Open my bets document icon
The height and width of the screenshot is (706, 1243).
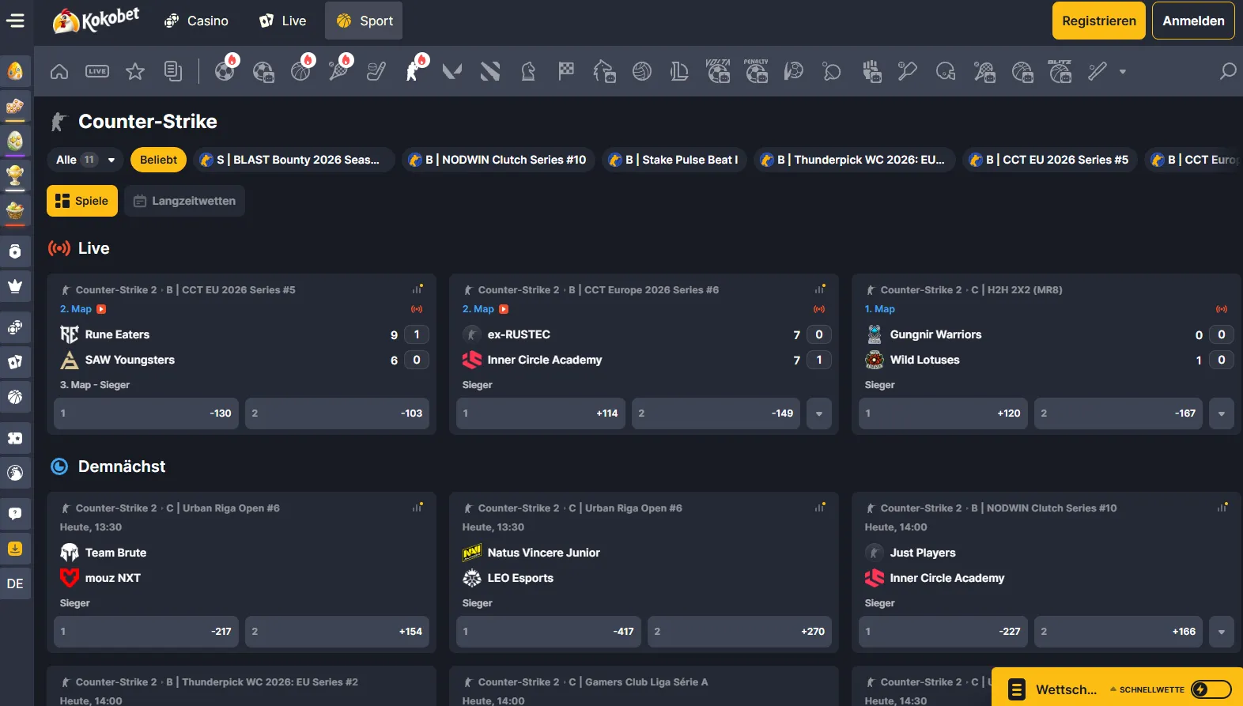[173, 71]
